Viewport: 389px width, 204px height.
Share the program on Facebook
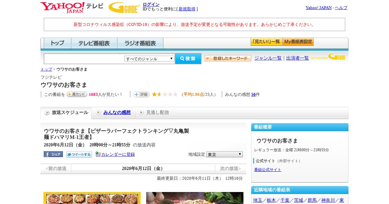click(x=53, y=154)
